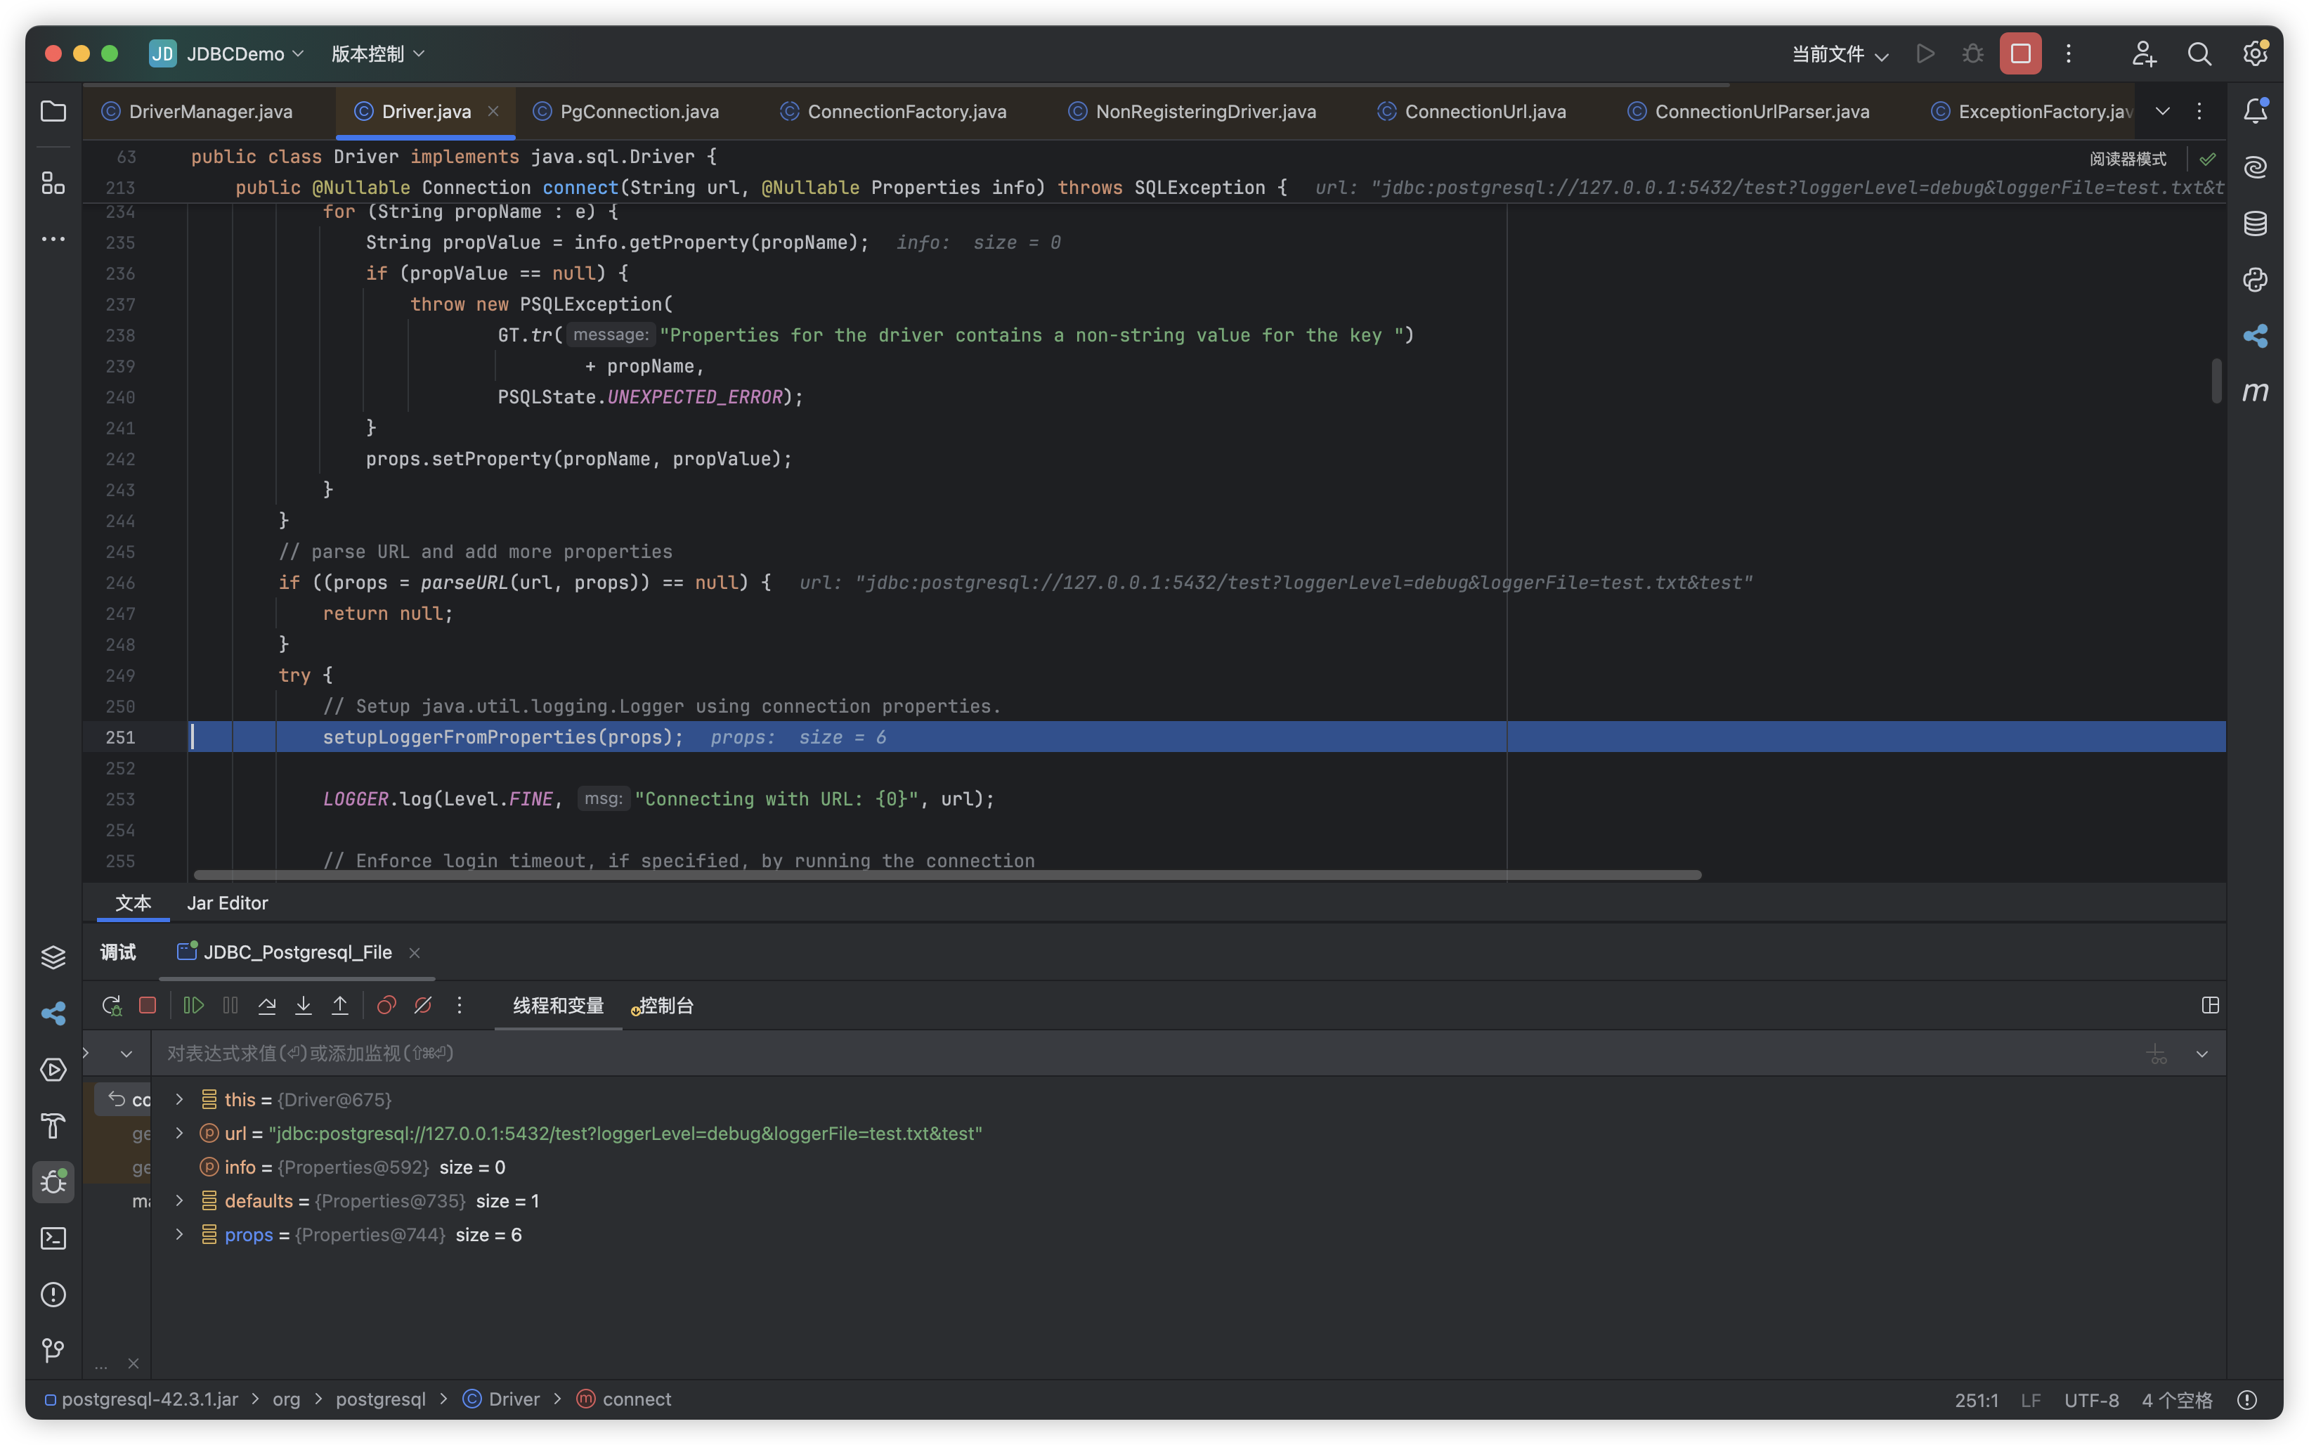Switch to ConnectionUrlParser.java tab
2309x1445 pixels.
(x=1761, y=111)
